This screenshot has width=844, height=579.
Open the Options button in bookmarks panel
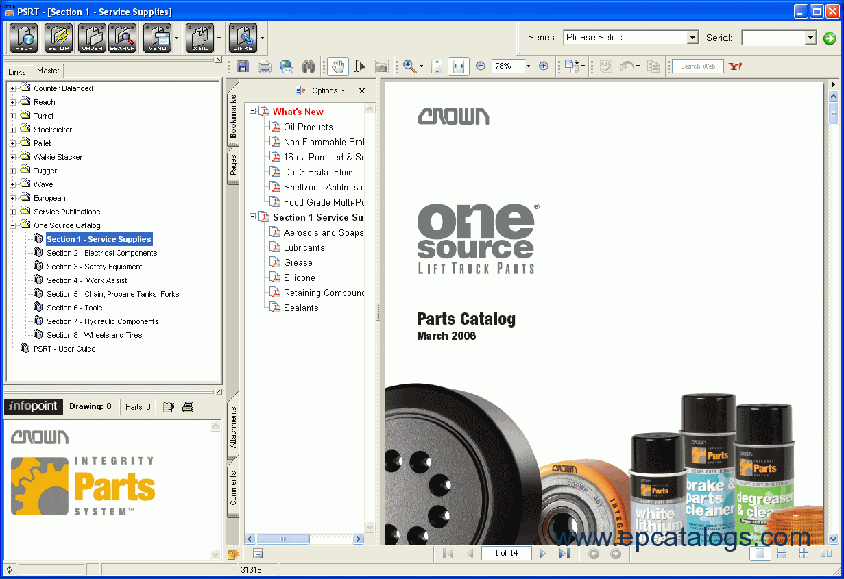click(321, 90)
